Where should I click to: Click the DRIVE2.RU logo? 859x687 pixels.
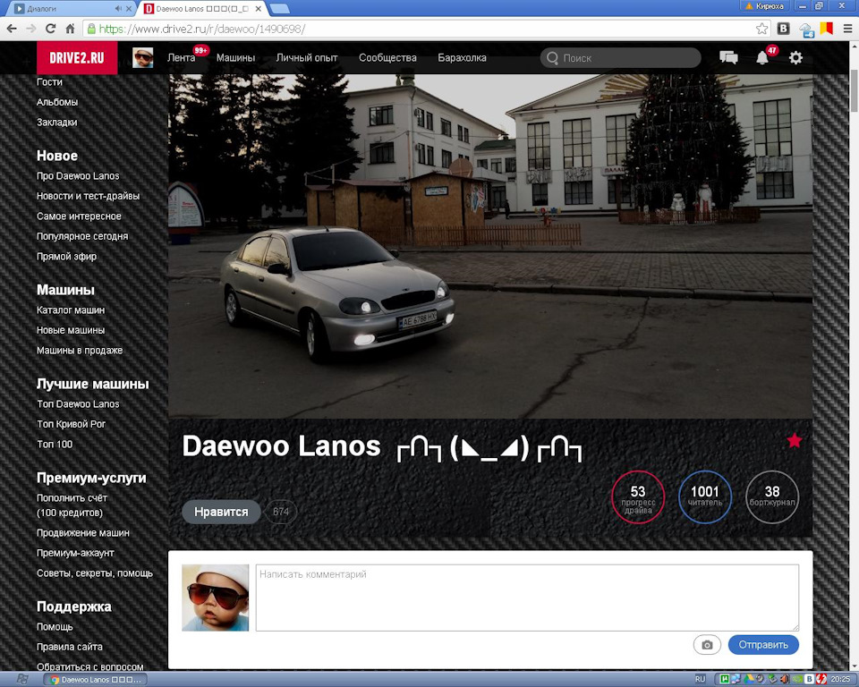77,57
